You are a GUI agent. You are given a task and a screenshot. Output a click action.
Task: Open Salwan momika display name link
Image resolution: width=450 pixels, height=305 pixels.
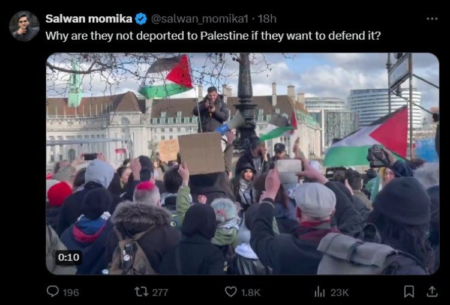click(x=89, y=19)
